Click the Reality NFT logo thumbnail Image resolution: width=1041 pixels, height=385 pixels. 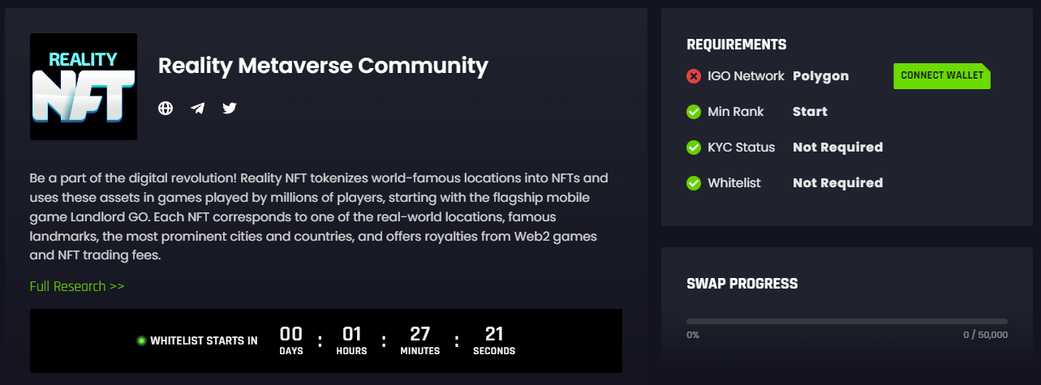(84, 87)
